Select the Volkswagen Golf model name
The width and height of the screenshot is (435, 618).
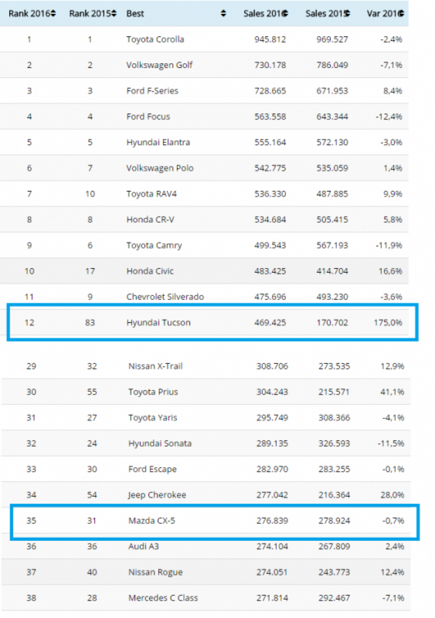click(159, 65)
